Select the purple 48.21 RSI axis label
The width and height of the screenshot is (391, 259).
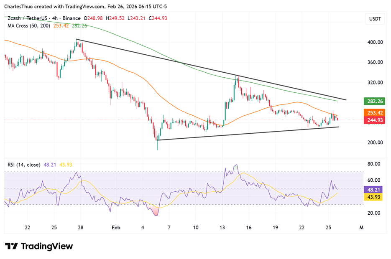coord(372,189)
